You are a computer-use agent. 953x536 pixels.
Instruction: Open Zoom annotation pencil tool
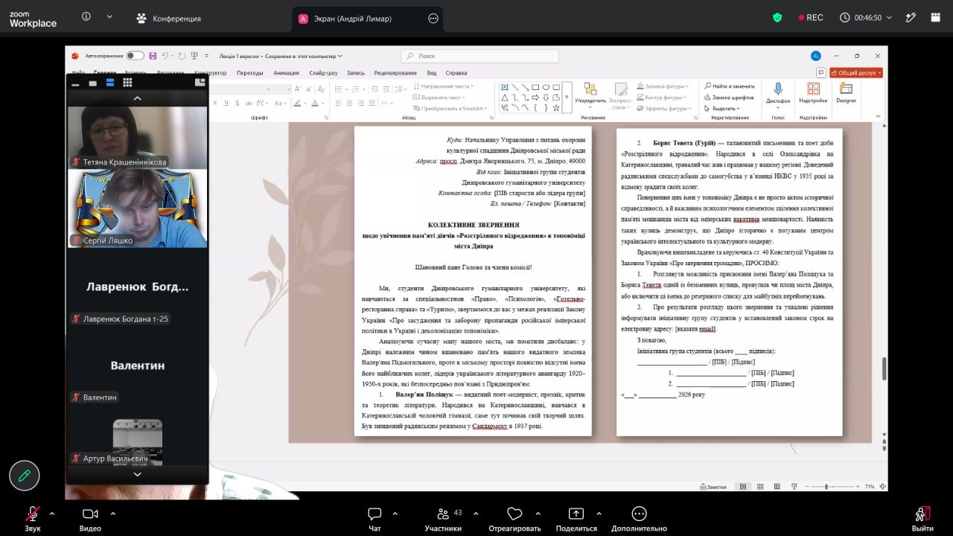(x=25, y=475)
